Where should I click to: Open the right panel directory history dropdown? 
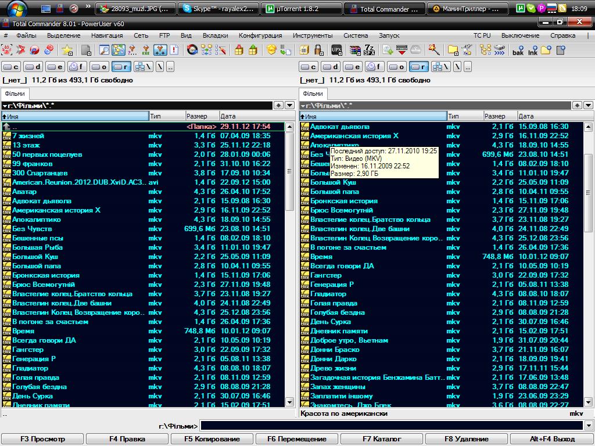point(588,105)
